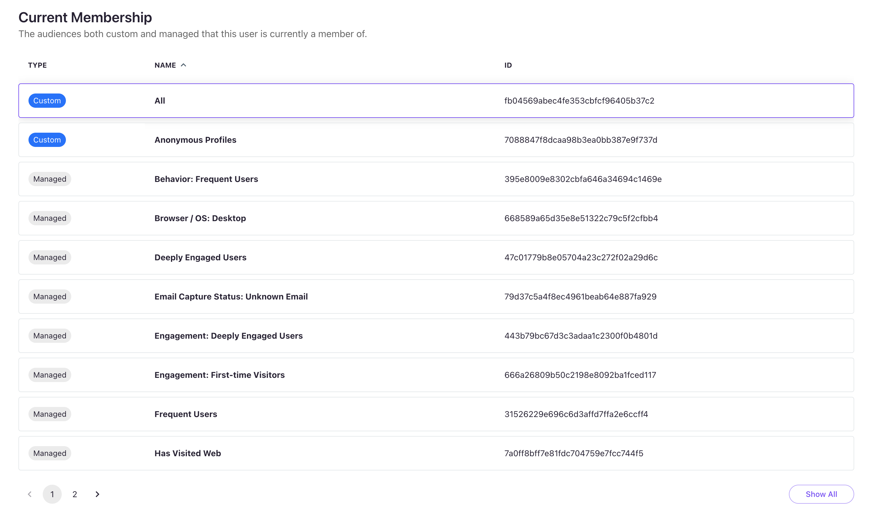Click ID 79d37c5a4f8ec4961beab64e887fa929
This screenshot has width=872, height=523.
(x=580, y=297)
